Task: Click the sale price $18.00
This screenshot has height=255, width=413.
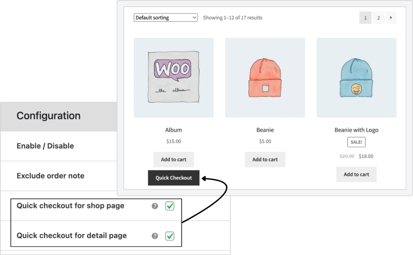Action: [366, 156]
